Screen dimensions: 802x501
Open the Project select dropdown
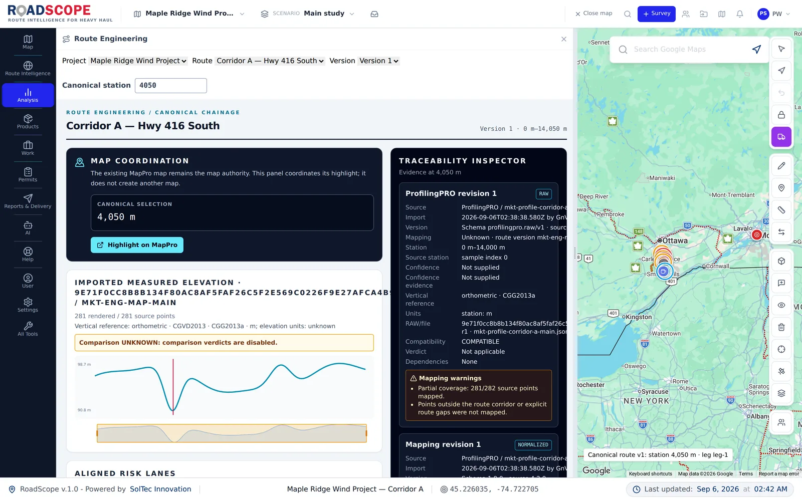tap(138, 61)
